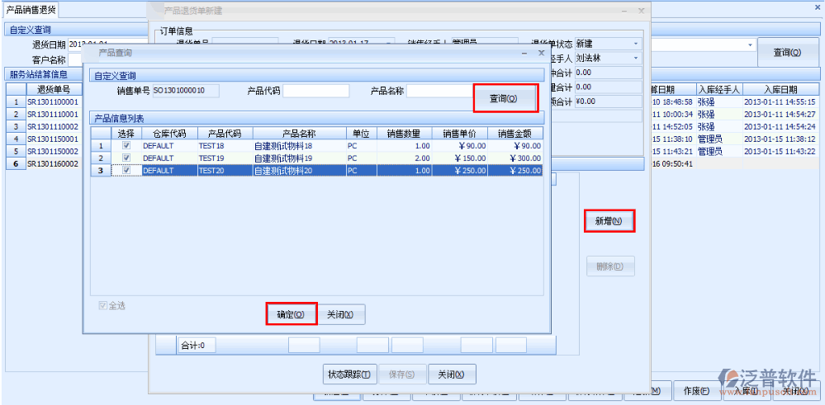Click quantity cell 2.00 for TEST19
The image size is (825, 405).
pos(404,158)
